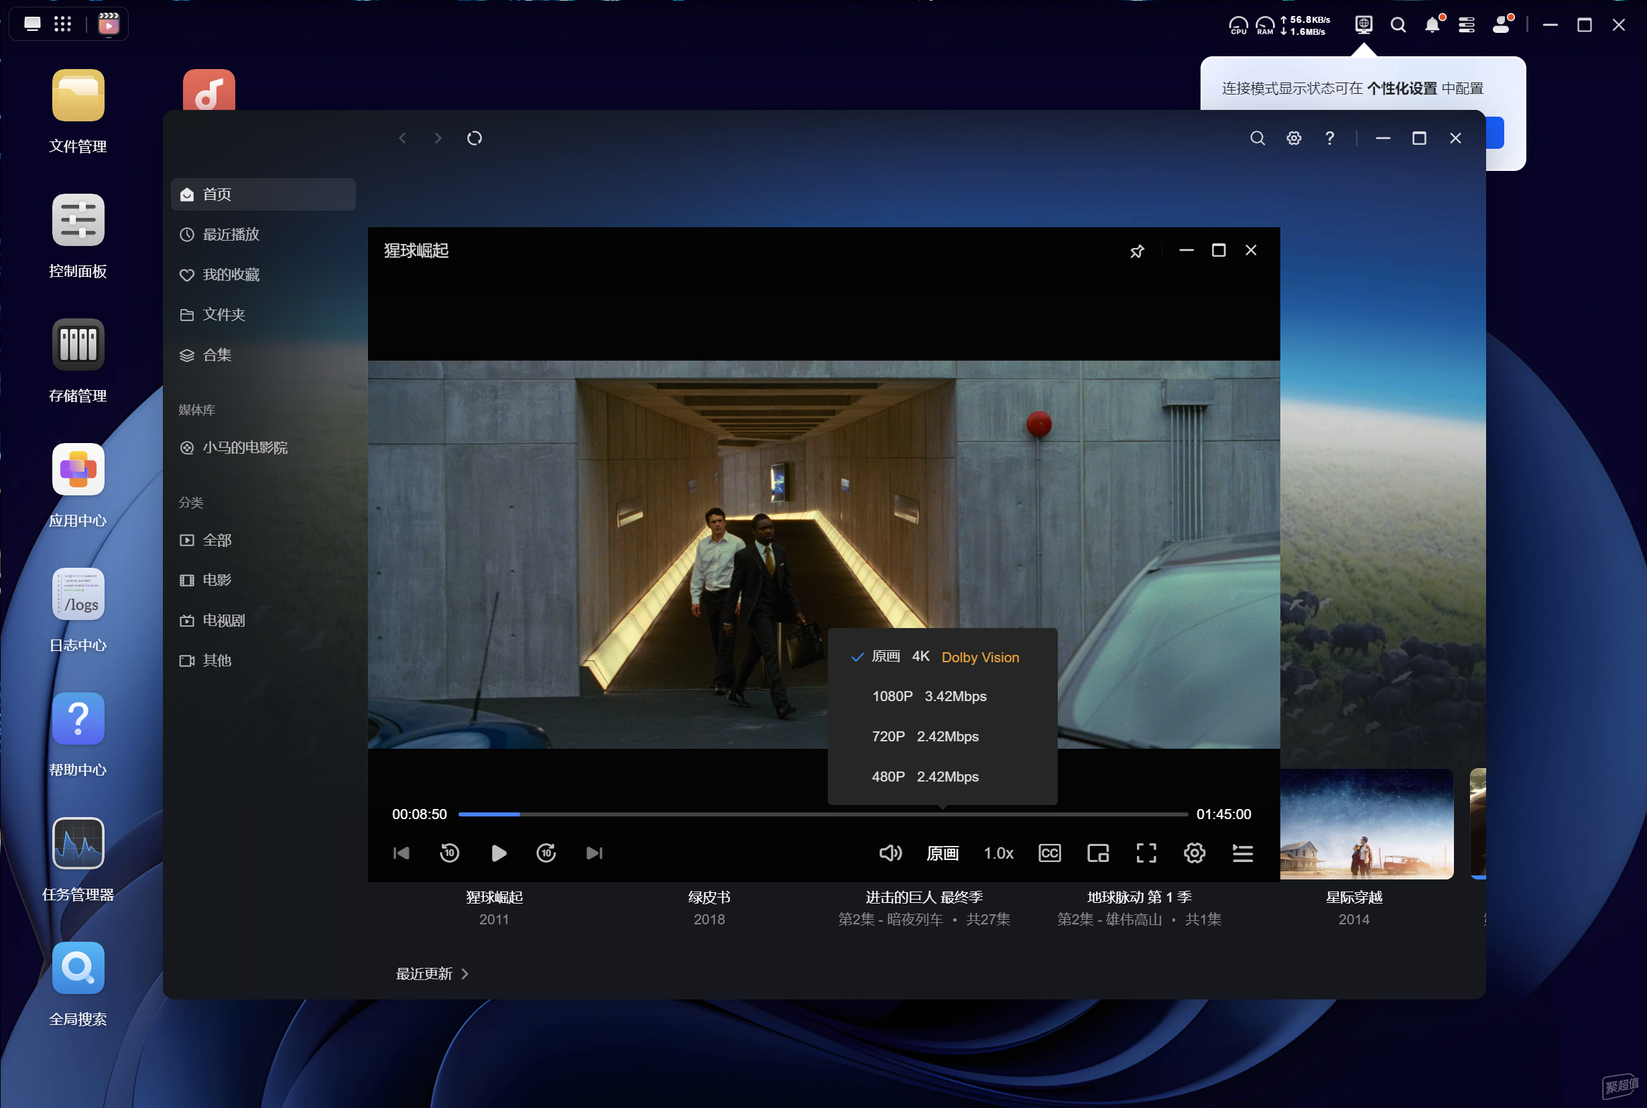This screenshot has width=1647, height=1108.
Task: Open the top bar widgets panel
Action: [1466, 25]
